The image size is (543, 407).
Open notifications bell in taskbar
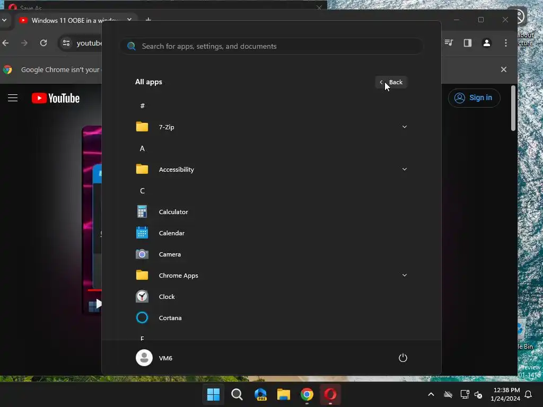[529, 394]
